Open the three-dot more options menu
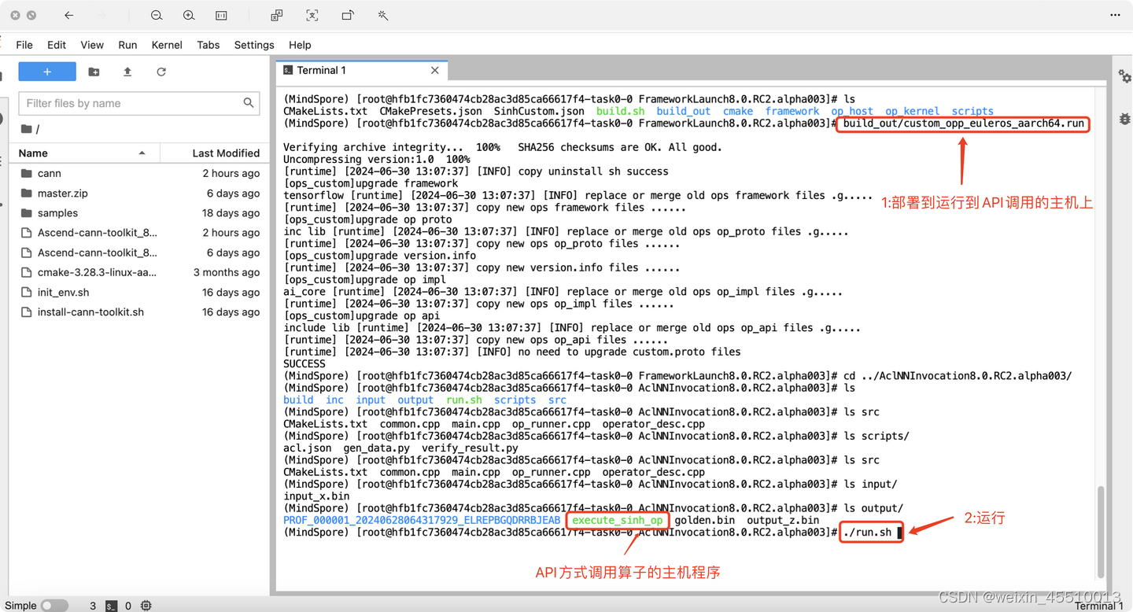 point(1115,15)
